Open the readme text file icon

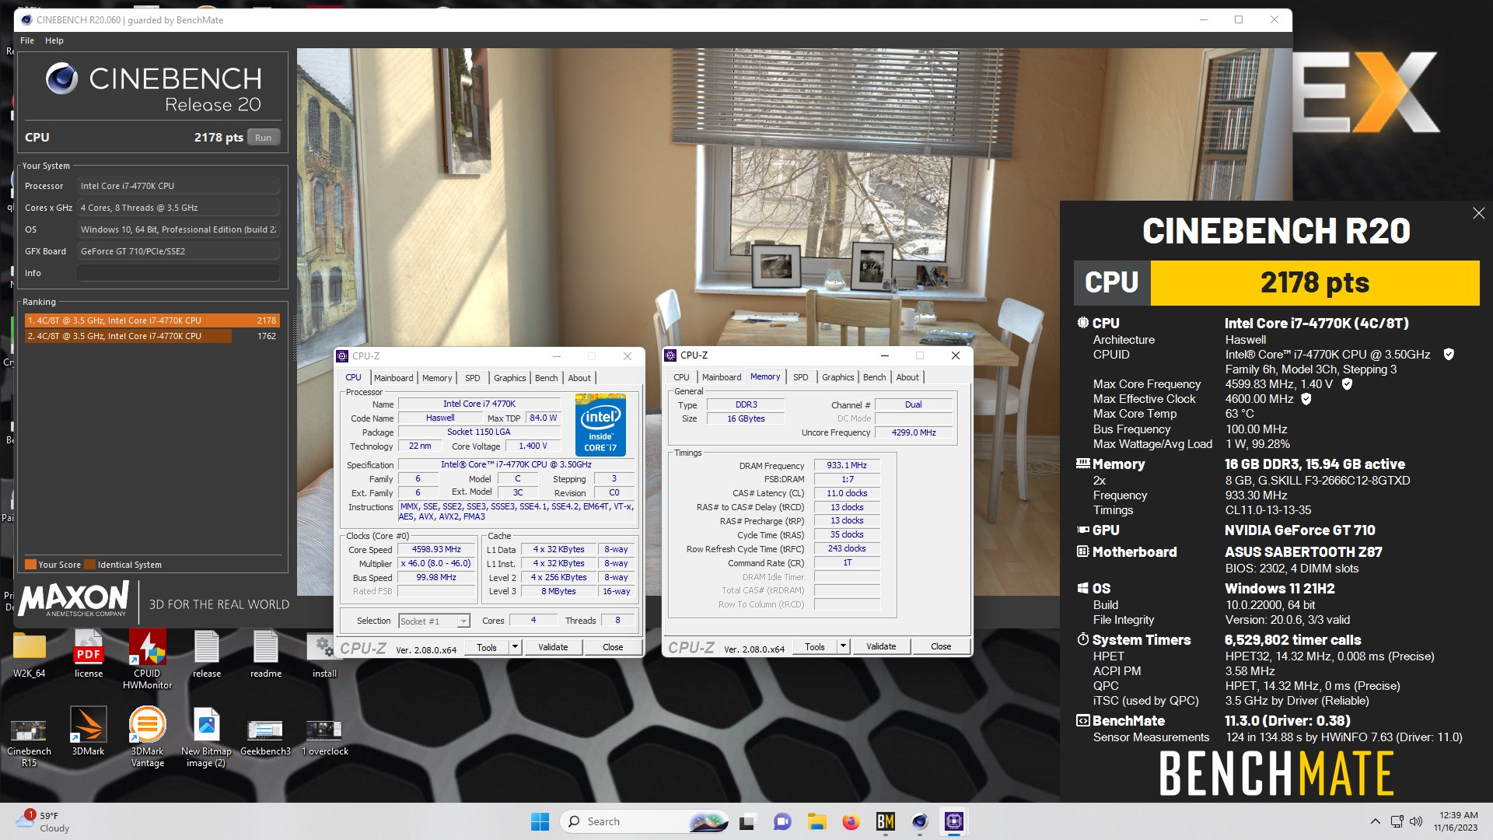click(266, 653)
